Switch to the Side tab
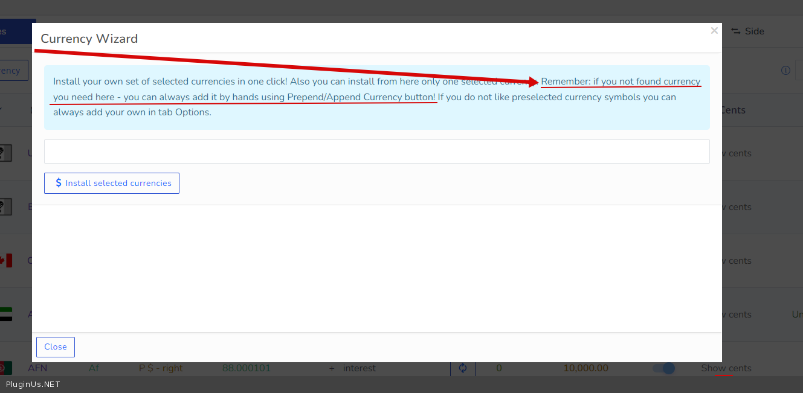803x393 pixels. click(748, 31)
